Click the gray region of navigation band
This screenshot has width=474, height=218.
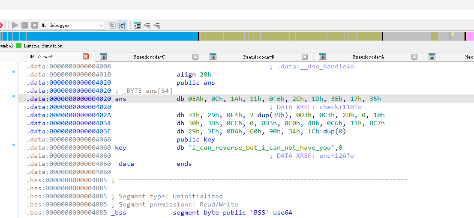(407, 36)
